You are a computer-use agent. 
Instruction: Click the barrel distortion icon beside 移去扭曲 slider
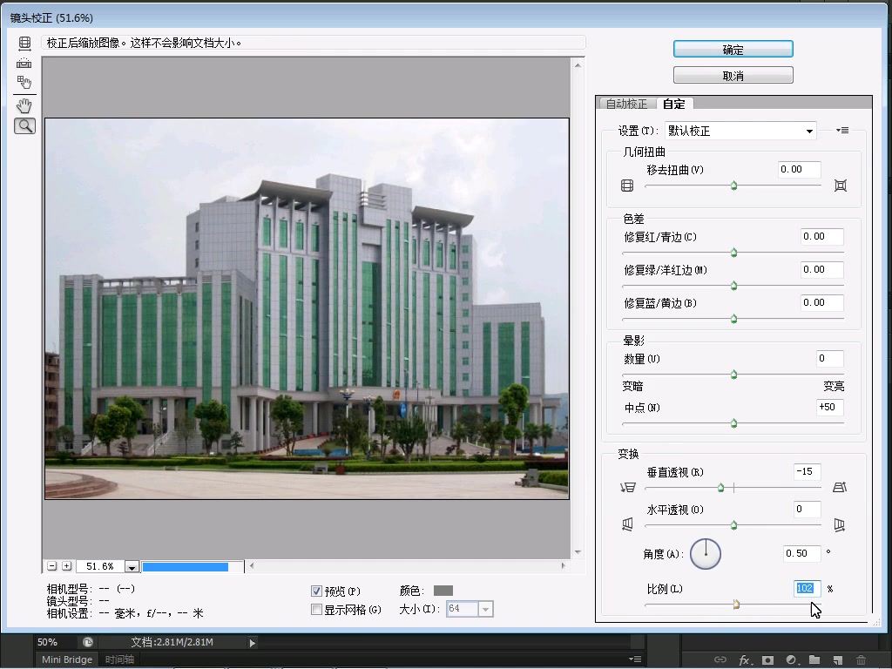pyautogui.click(x=625, y=185)
